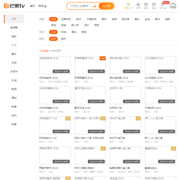Open the OMG玩美咖 2019 thumbnail
The width and height of the screenshot is (180, 180).
click(x=55, y=95)
